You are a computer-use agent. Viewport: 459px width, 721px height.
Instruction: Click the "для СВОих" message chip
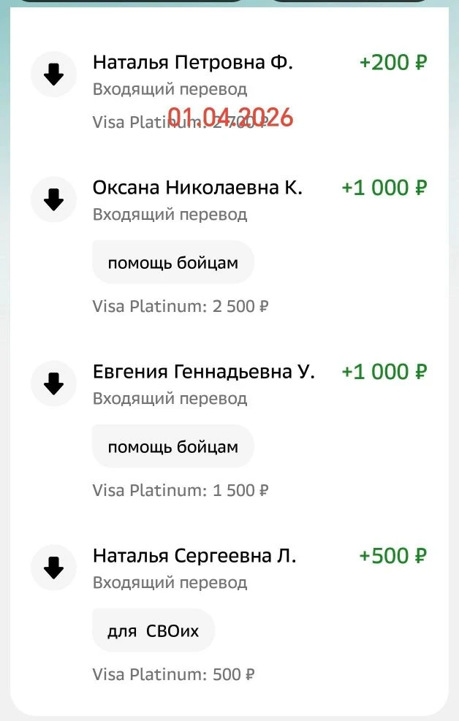click(153, 630)
